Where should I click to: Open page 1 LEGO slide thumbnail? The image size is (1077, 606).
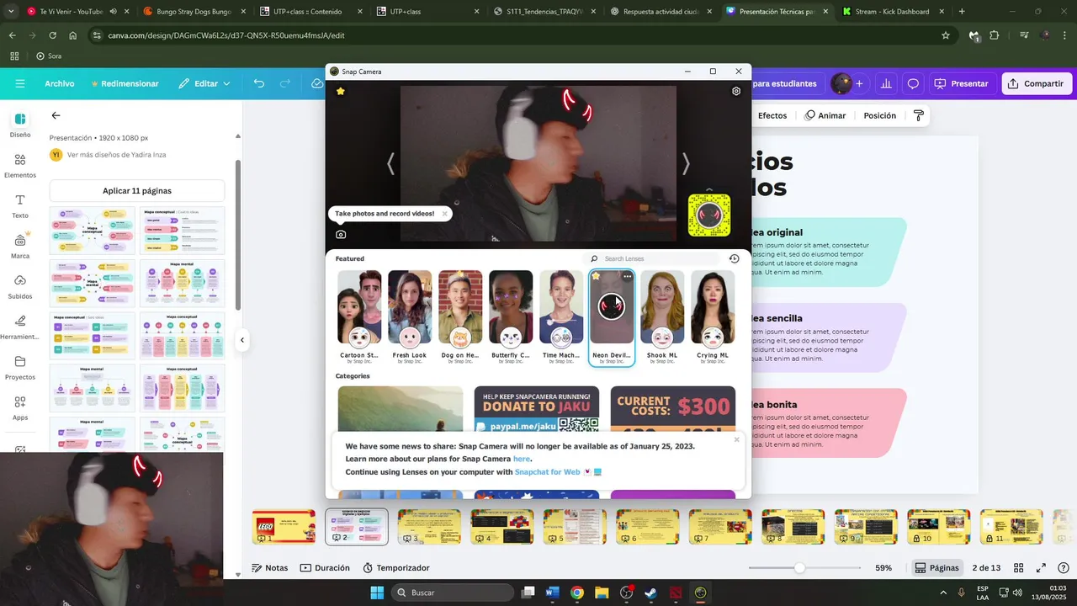pyautogui.click(x=284, y=527)
